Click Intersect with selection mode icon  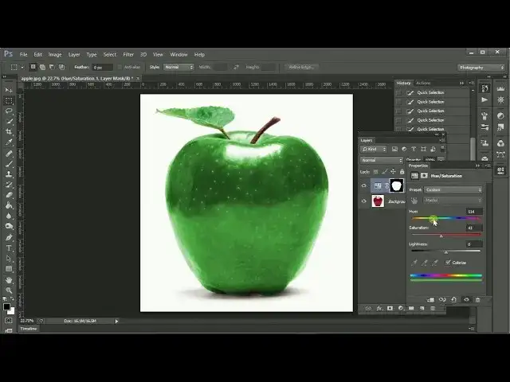[61, 67]
